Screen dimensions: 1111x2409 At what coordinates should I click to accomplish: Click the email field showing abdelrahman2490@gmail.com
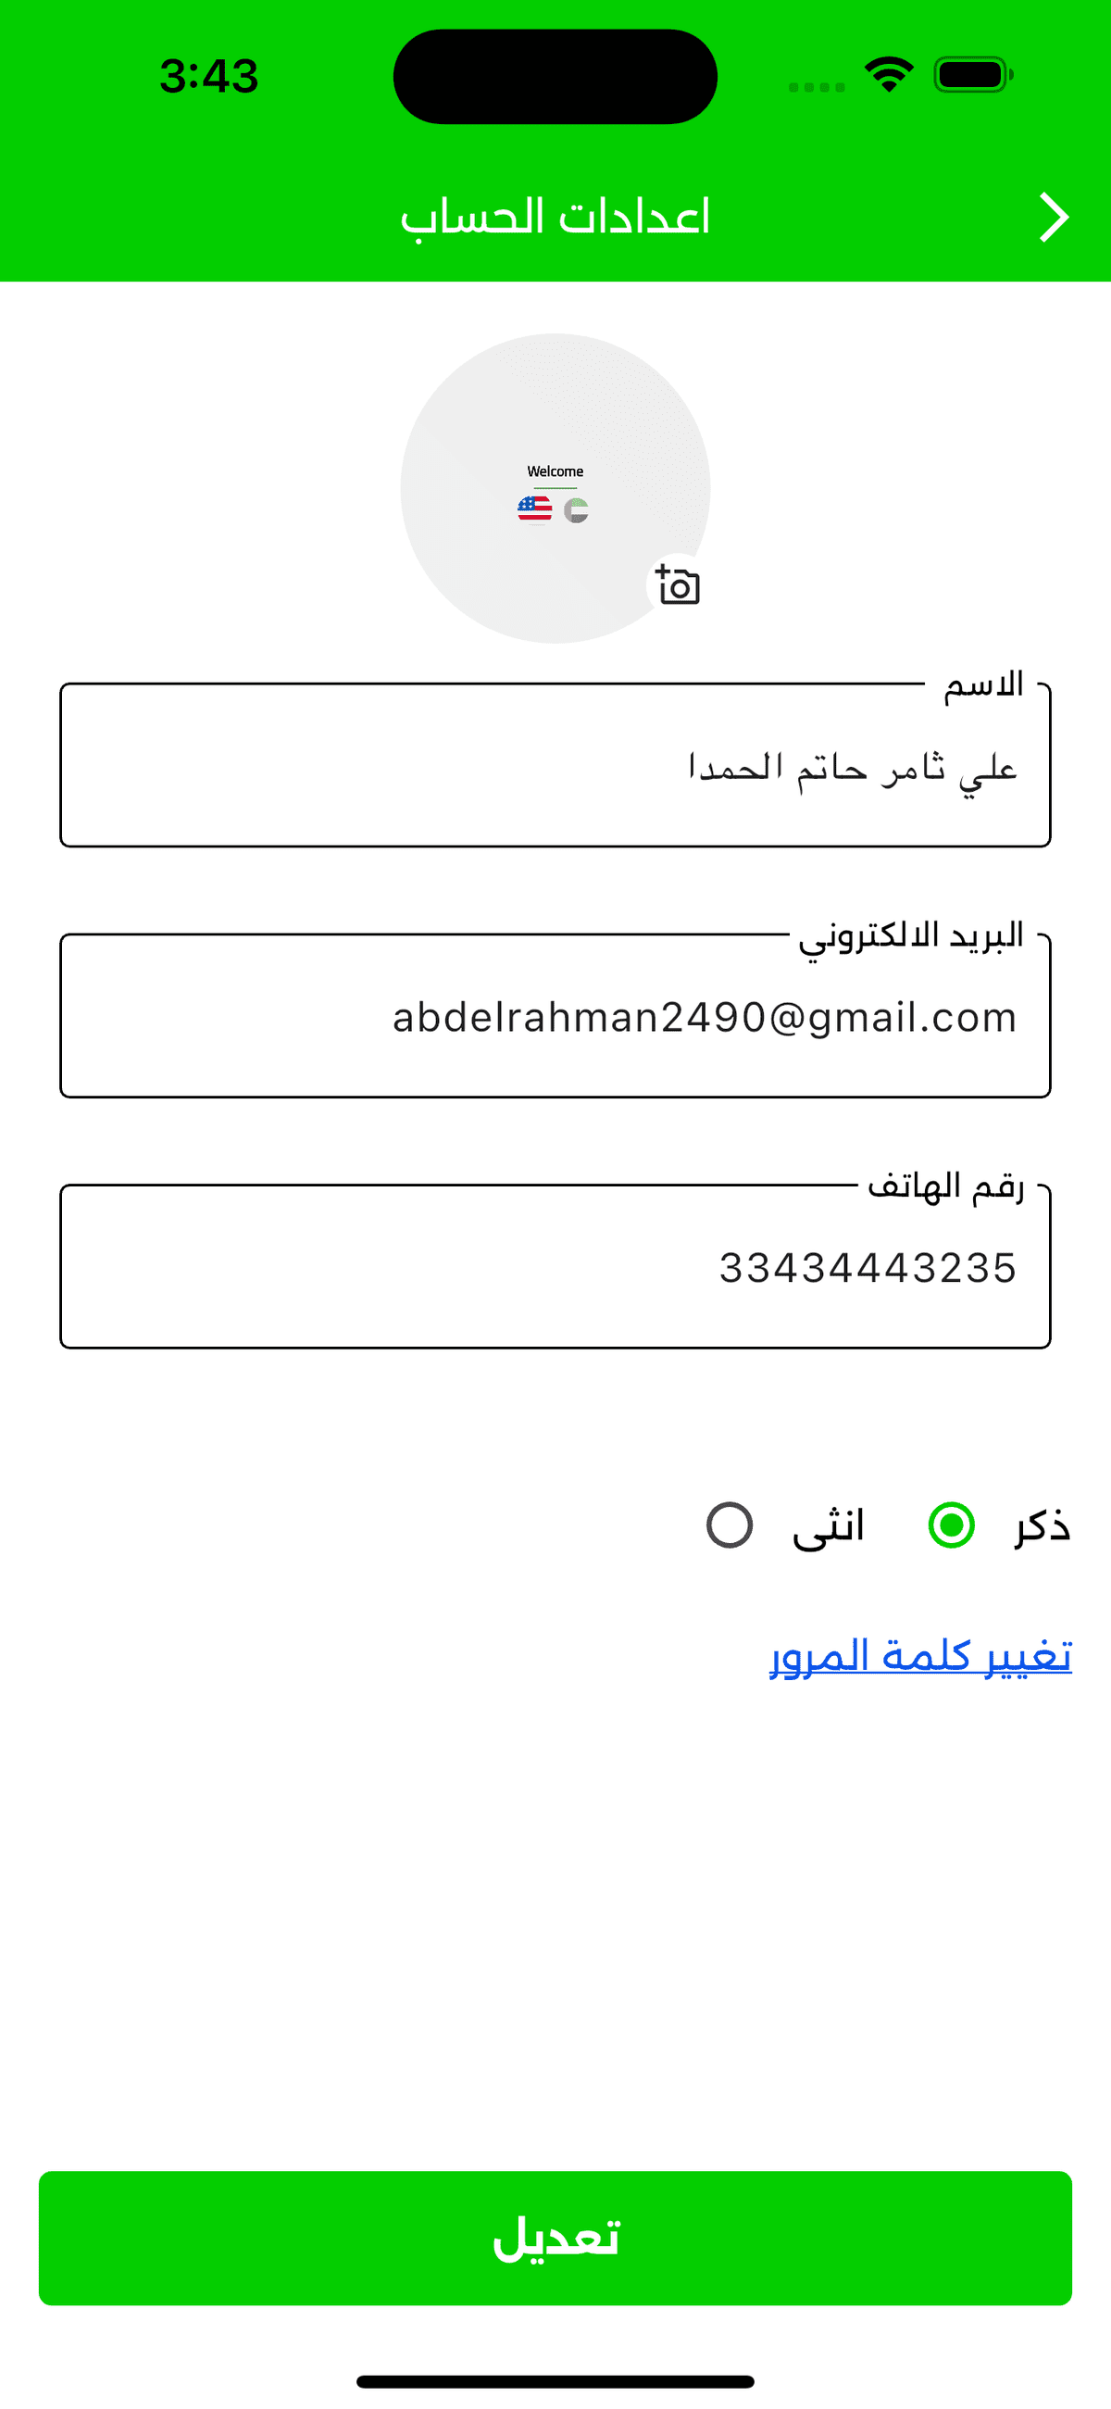pyautogui.click(x=555, y=1018)
